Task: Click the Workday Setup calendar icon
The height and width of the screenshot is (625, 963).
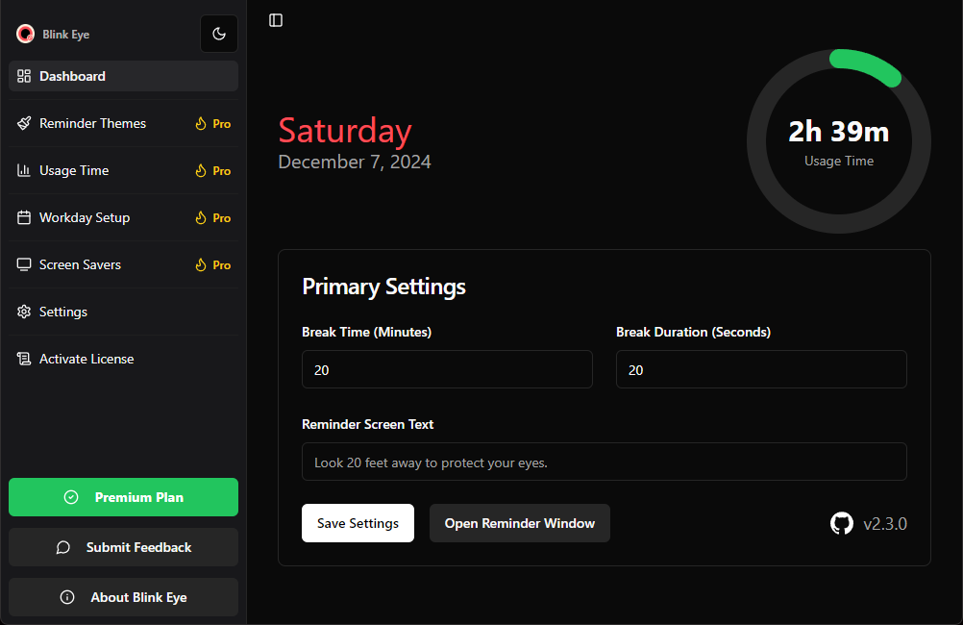Action: pyautogui.click(x=24, y=217)
